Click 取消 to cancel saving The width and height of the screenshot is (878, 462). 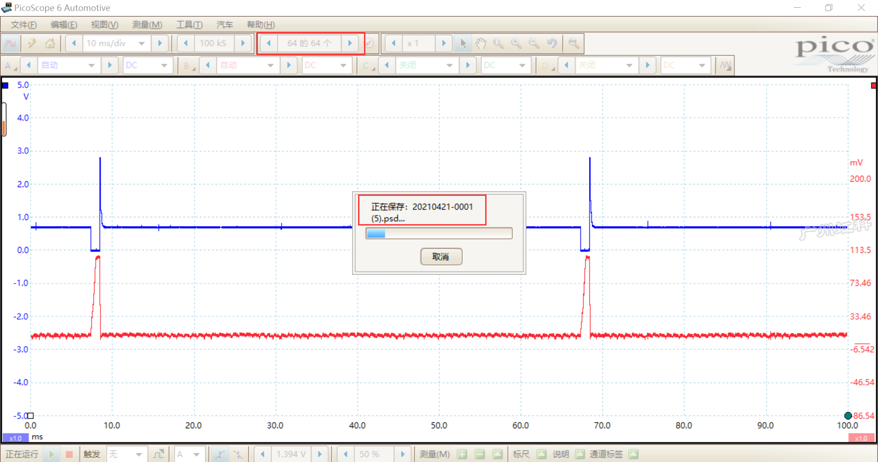pyautogui.click(x=441, y=257)
